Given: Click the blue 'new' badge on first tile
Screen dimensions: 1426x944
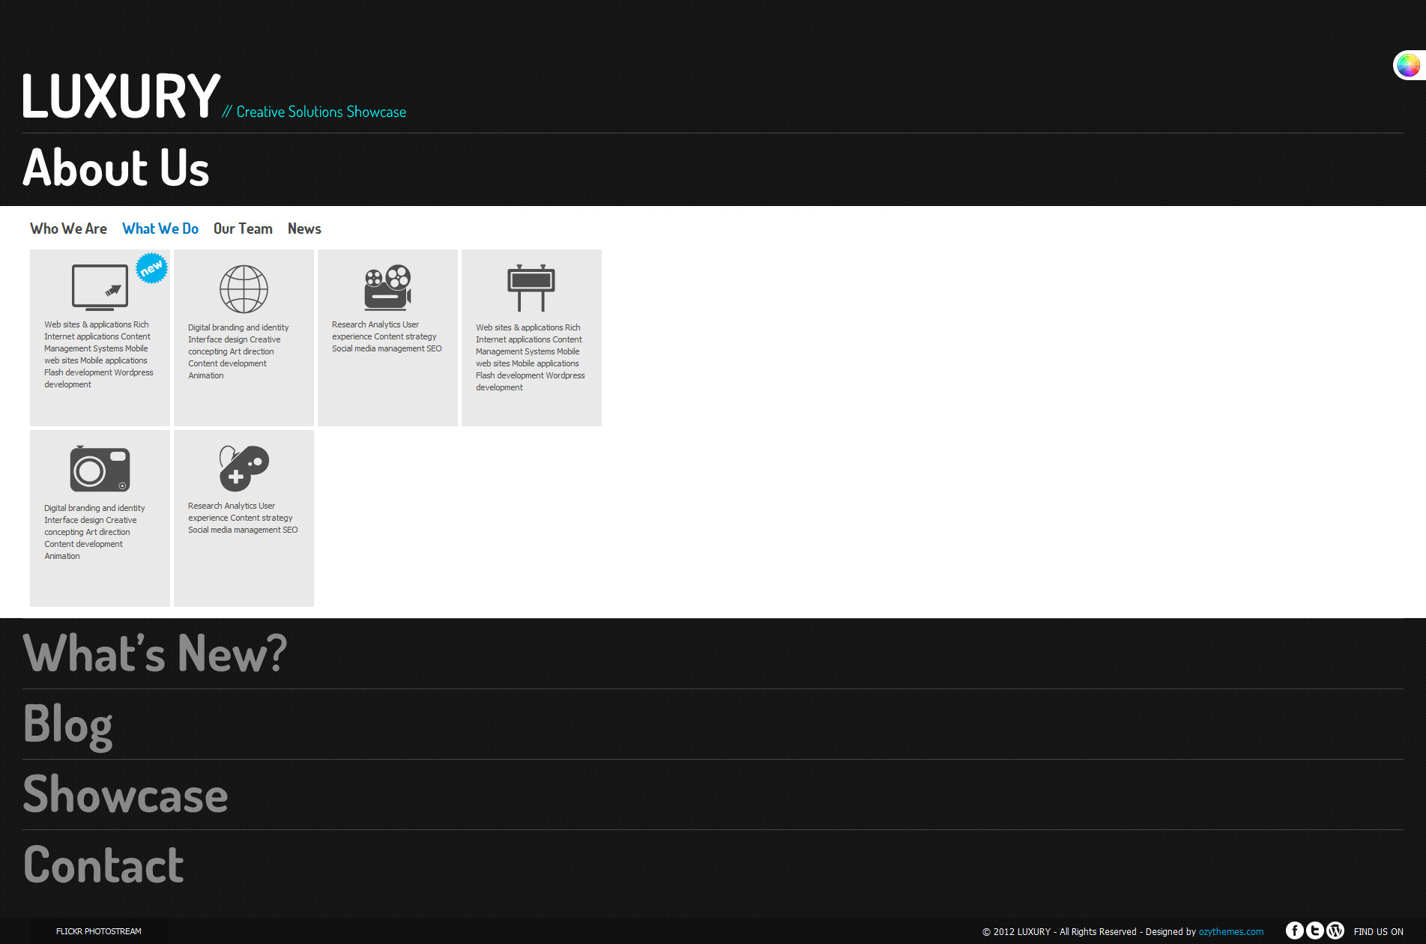Looking at the screenshot, I should point(151,268).
